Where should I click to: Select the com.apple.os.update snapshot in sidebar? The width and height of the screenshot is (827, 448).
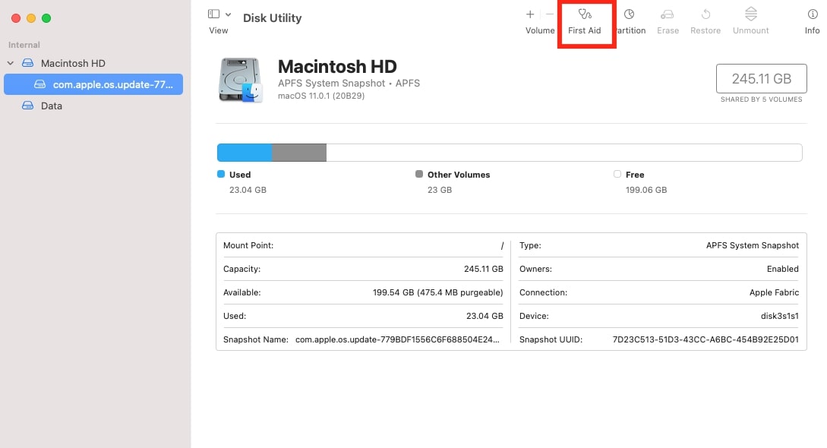point(93,84)
